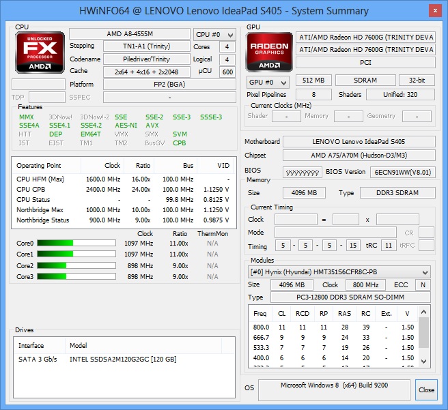Click the Ratio column header in operating points

pos(139,166)
